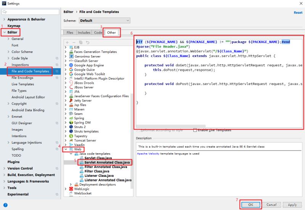Click the Spring leaf icon
The width and height of the screenshot is (305, 210).
(x=71, y=118)
